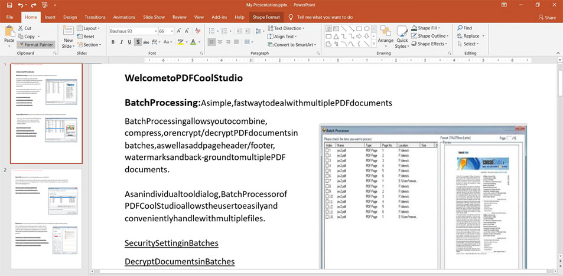Toggle Text Shadow formatting
Screen dimensions: 563x276
point(138,42)
